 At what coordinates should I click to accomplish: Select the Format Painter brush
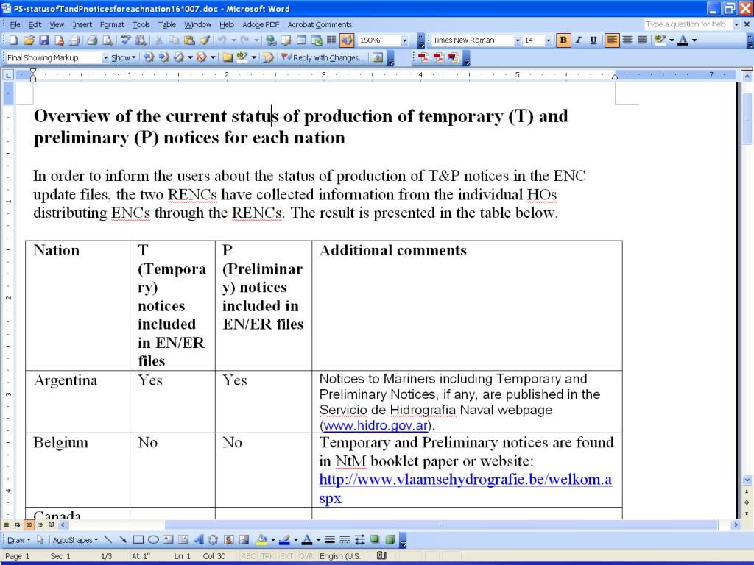(x=205, y=40)
